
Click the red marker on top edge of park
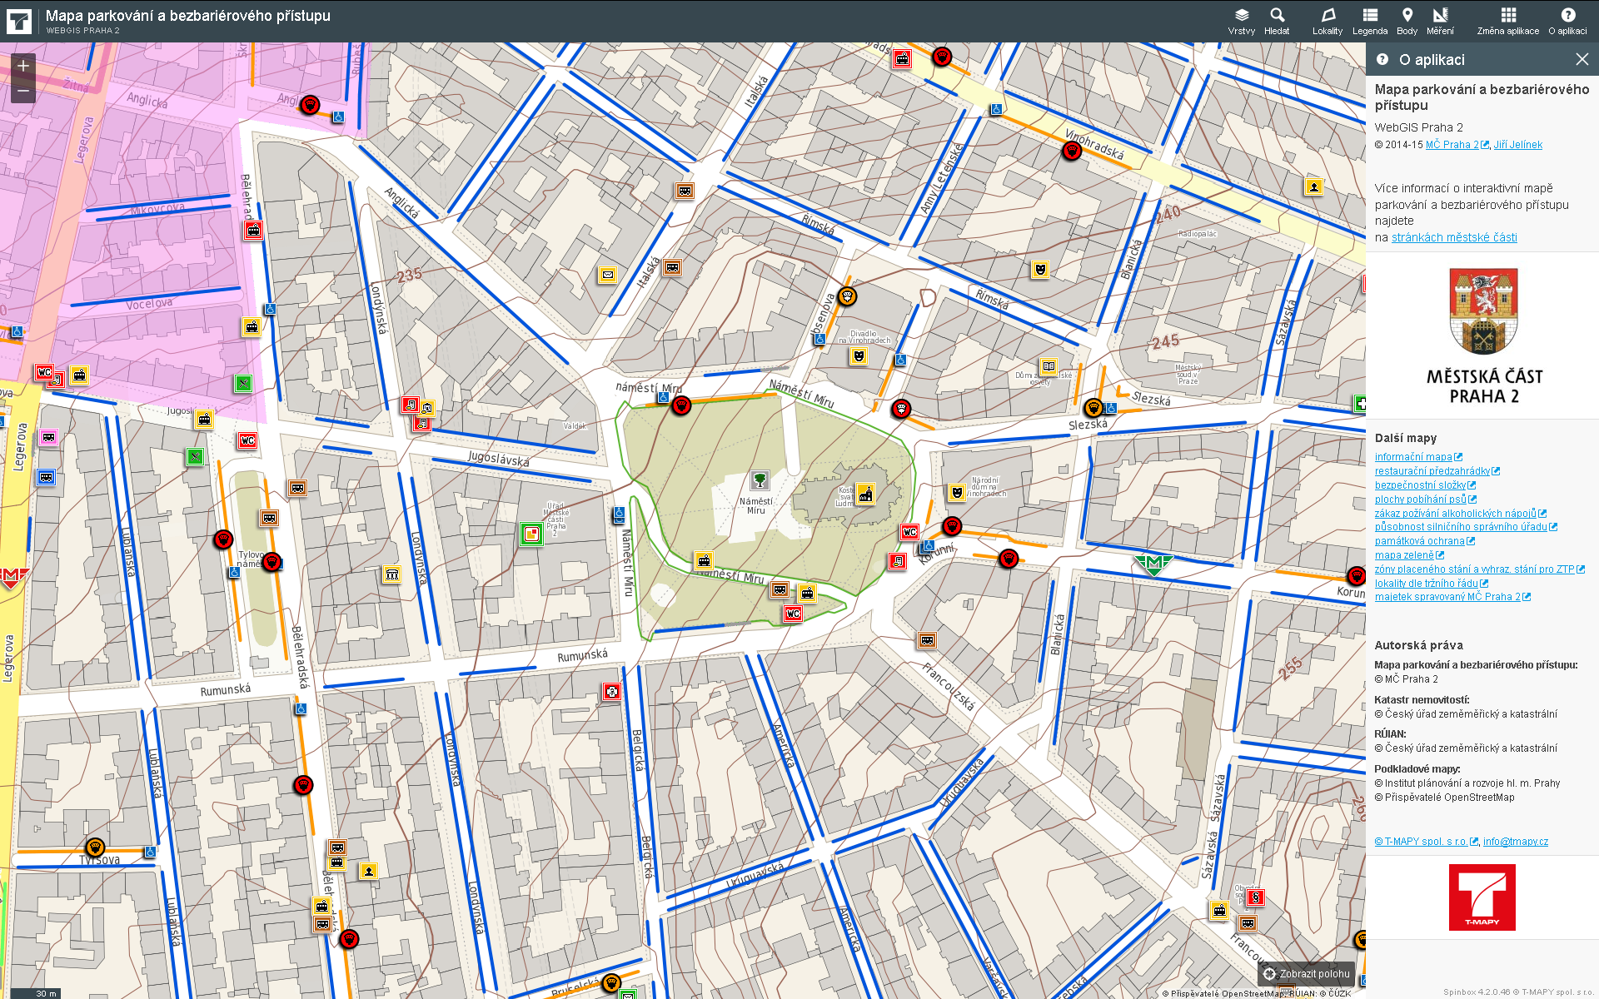[681, 406]
